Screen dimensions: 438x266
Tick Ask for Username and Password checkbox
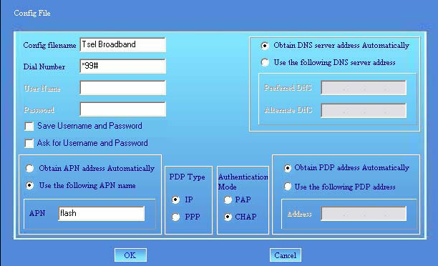(29, 144)
